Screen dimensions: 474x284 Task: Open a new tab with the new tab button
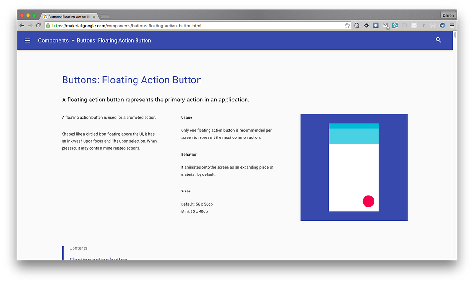pyautogui.click(x=105, y=17)
